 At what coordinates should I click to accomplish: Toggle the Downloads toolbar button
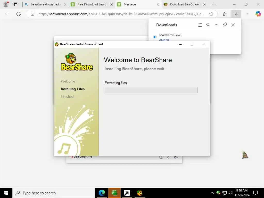[x=236, y=14]
